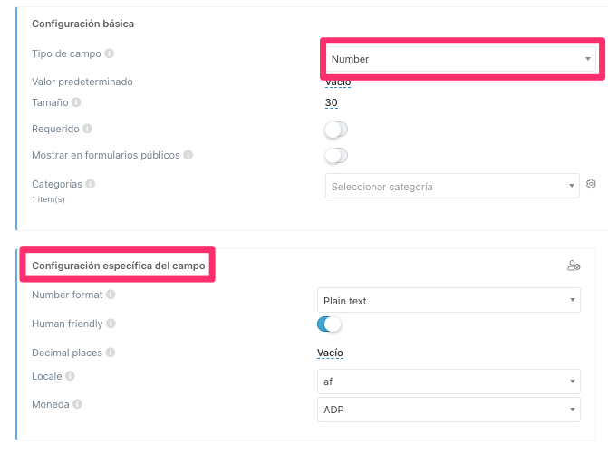The height and width of the screenshot is (454, 608).
Task: Click info icon next to Tipo de campo
Action: [x=110, y=53]
